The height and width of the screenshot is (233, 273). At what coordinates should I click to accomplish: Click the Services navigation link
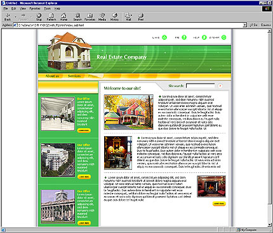(x=74, y=76)
